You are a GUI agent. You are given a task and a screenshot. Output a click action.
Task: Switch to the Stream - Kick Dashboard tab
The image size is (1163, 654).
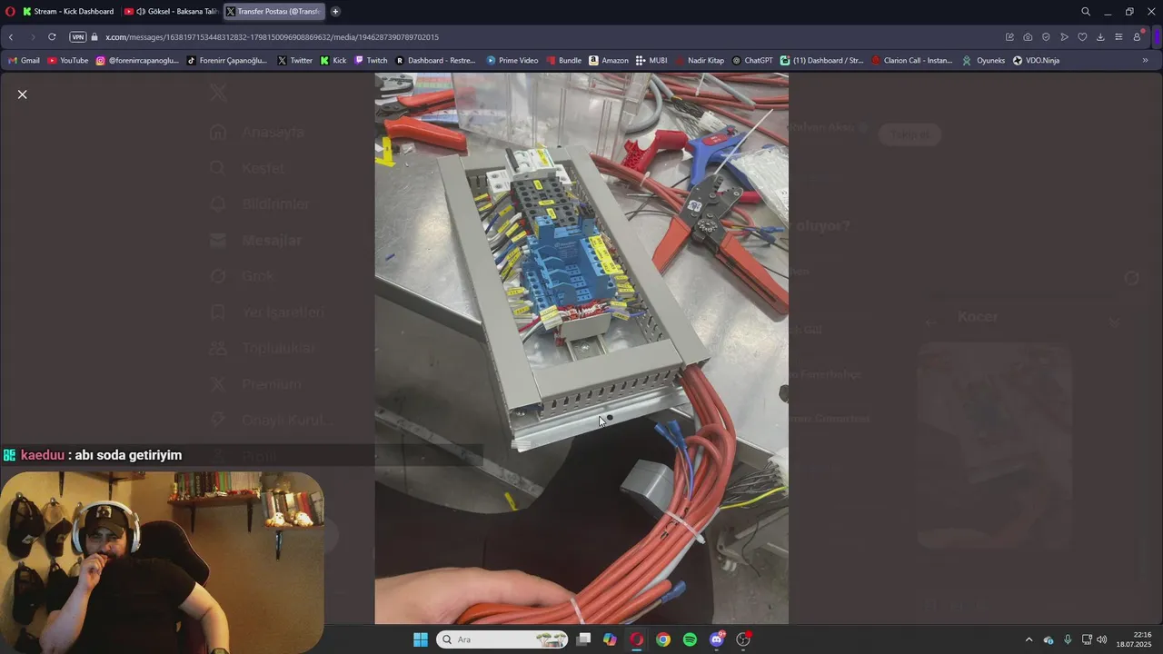click(x=68, y=12)
